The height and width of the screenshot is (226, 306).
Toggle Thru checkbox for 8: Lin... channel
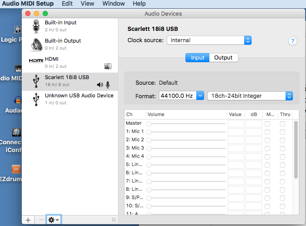point(282,190)
